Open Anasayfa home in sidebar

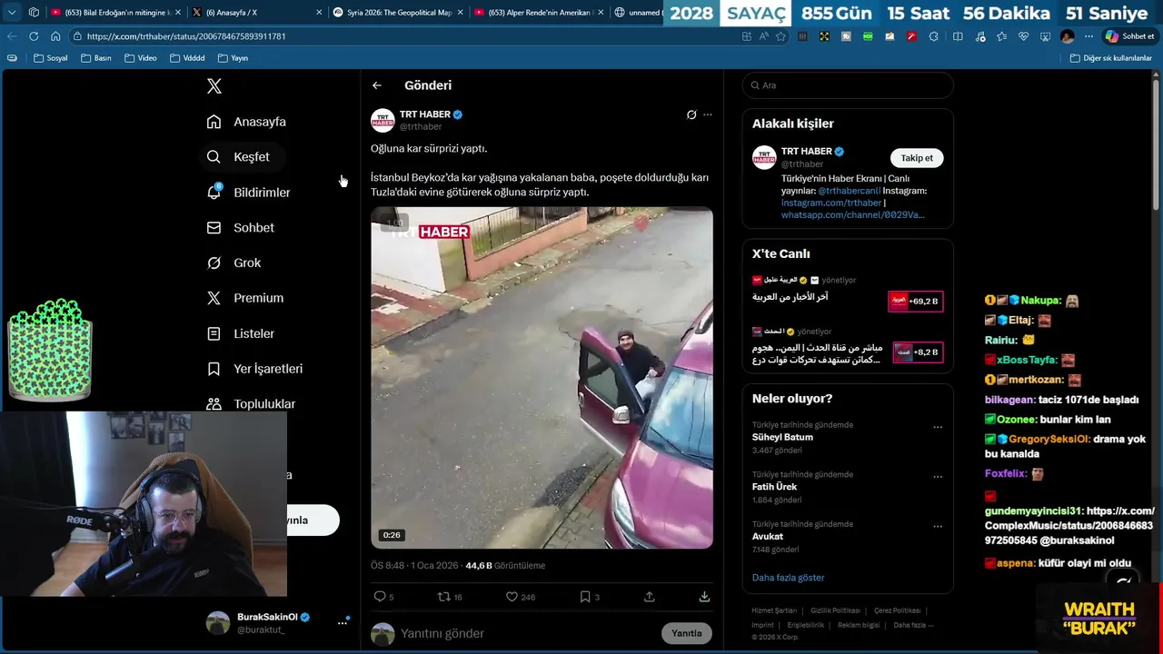246,122
